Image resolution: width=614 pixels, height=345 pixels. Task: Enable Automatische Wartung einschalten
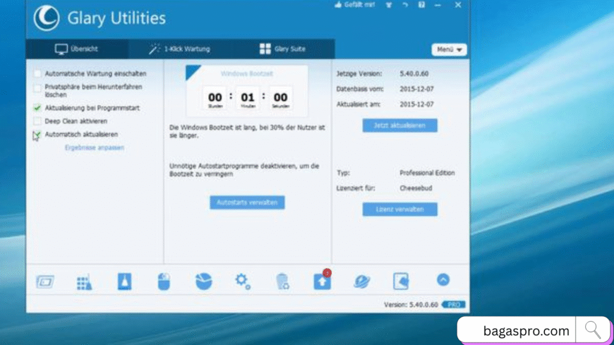[x=38, y=72]
